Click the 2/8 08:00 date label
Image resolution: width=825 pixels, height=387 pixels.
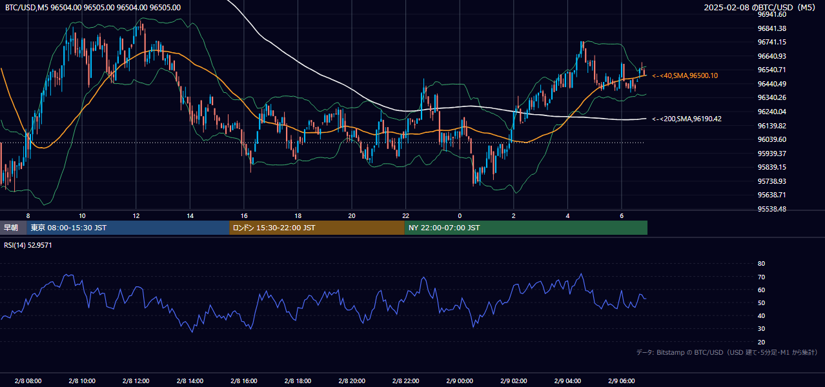tap(28, 381)
